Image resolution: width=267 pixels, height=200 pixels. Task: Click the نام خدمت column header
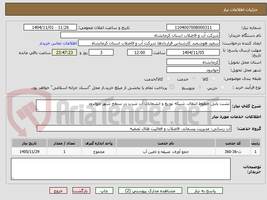pyautogui.click(x=166, y=143)
